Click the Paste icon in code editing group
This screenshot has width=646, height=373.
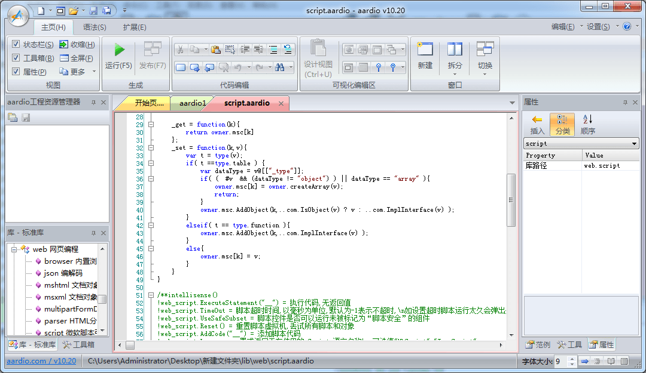click(215, 50)
